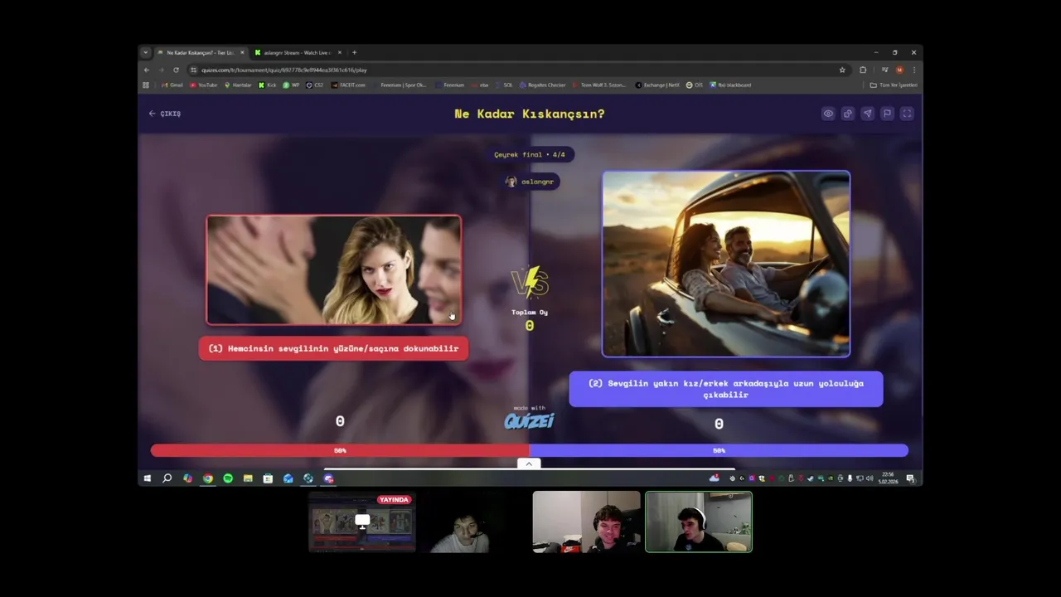Click taskbar search icon
This screenshot has width=1061, height=597.
pos(167,478)
